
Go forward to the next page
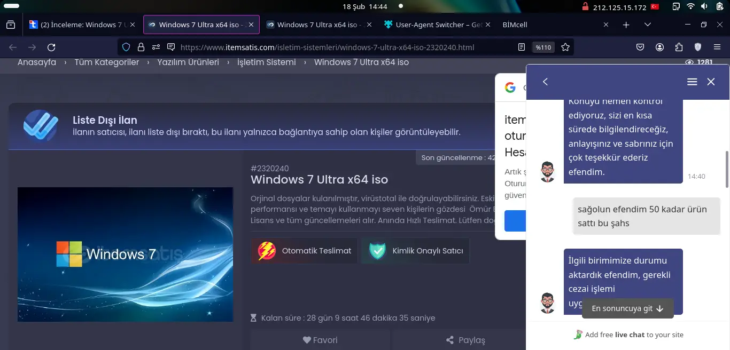click(x=32, y=47)
